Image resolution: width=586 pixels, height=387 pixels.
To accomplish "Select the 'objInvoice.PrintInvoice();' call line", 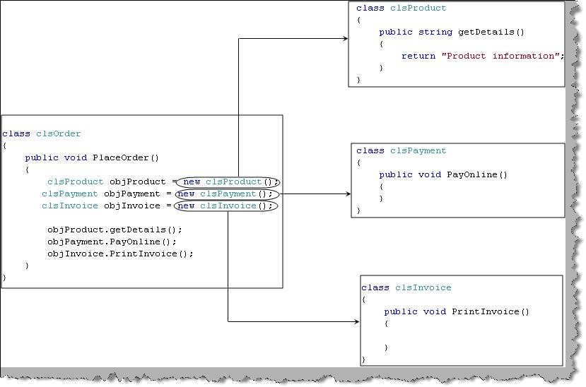I will [120, 254].
